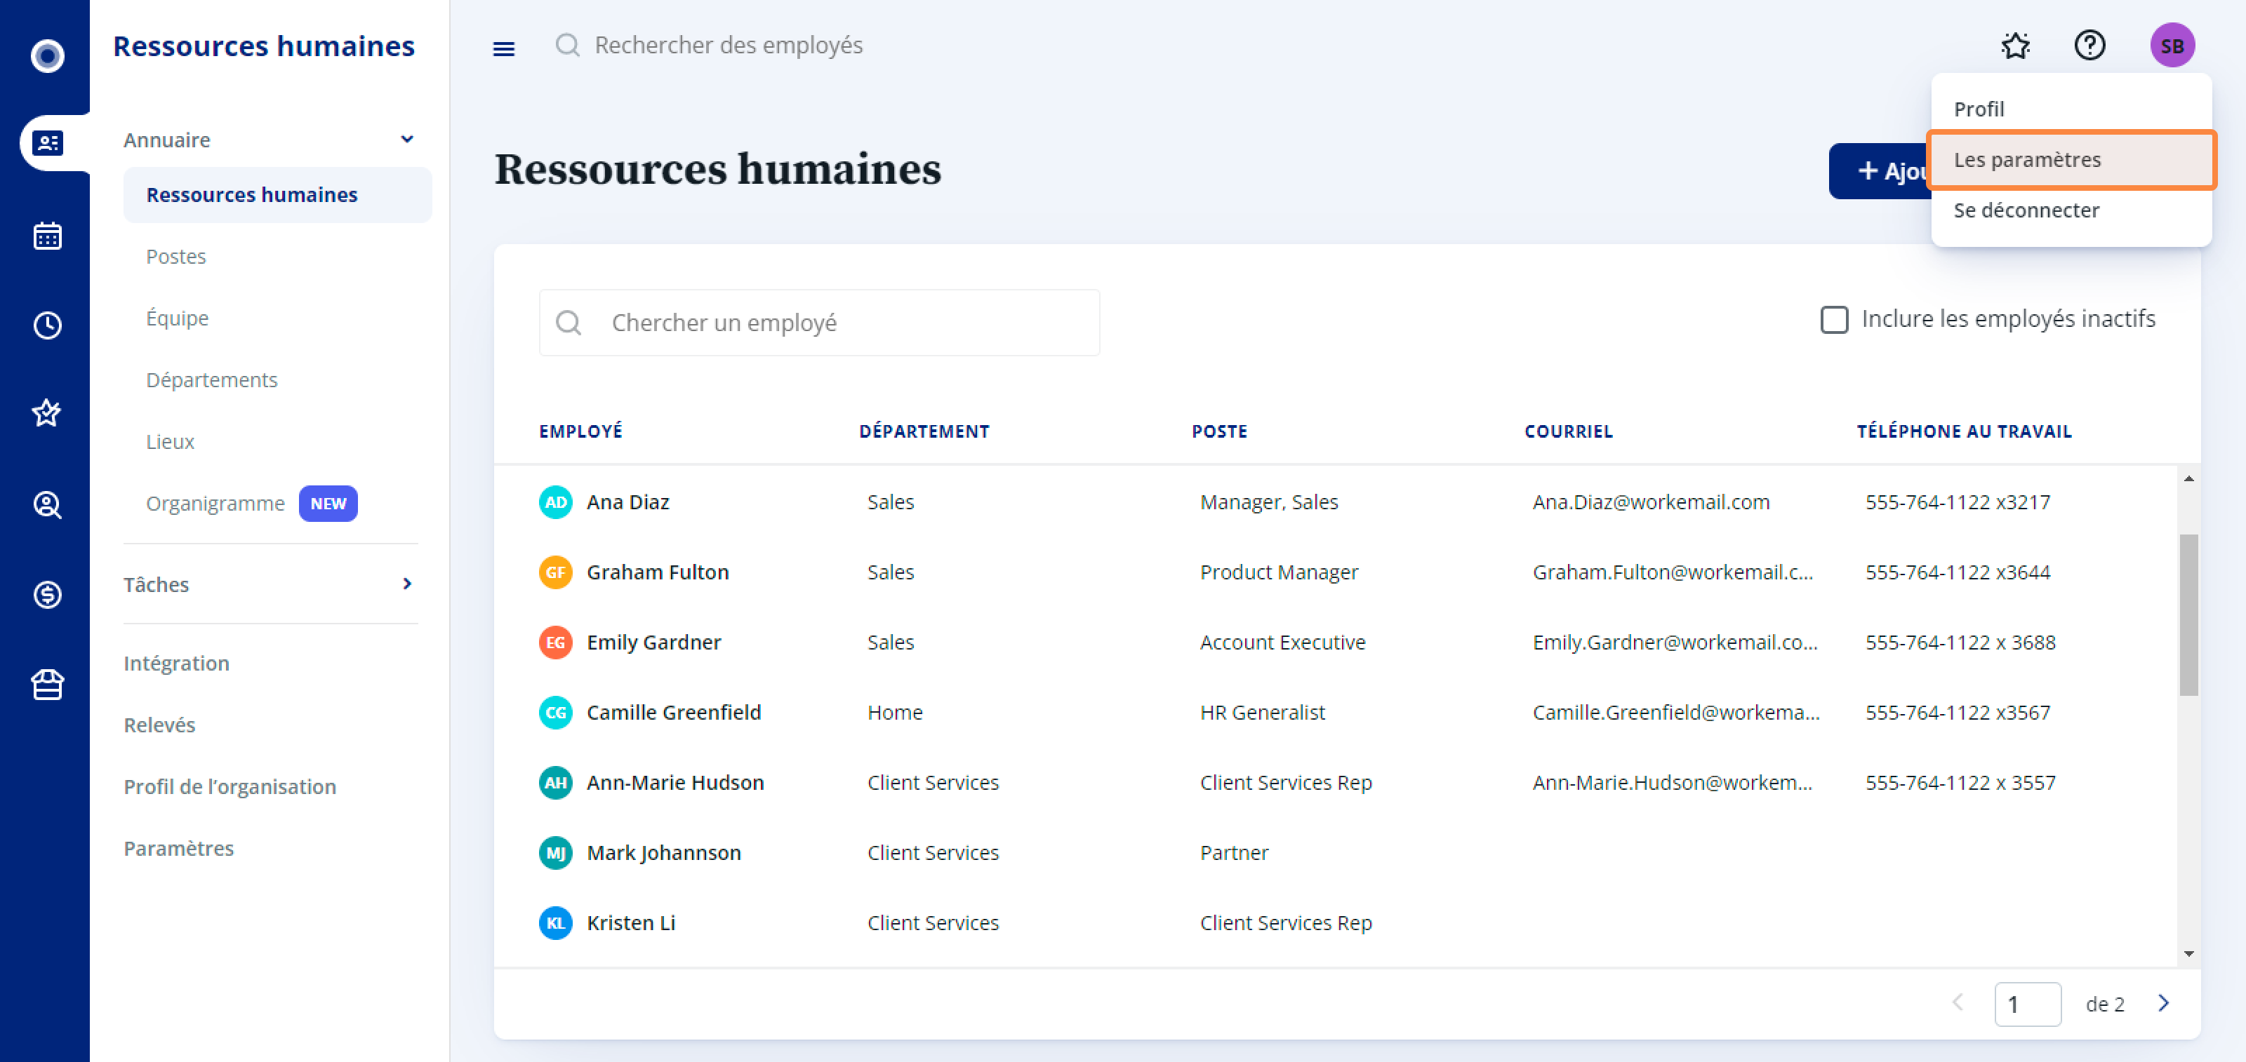The height and width of the screenshot is (1062, 2246).
Task: Open the help question mark icon
Action: [x=2089, y=46]
